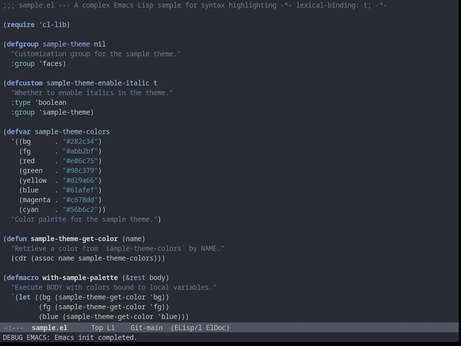This screenshot has height=346, width=461.
Task: Click the -:--- buffer status indicator
Action: tap(14, 328)
